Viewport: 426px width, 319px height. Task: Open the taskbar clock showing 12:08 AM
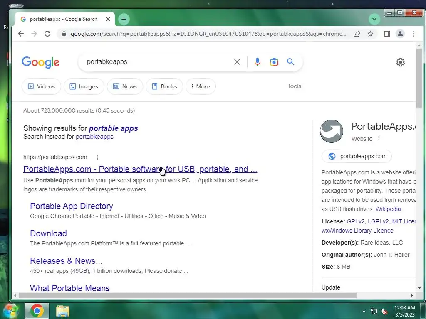[x=404, y=311]
